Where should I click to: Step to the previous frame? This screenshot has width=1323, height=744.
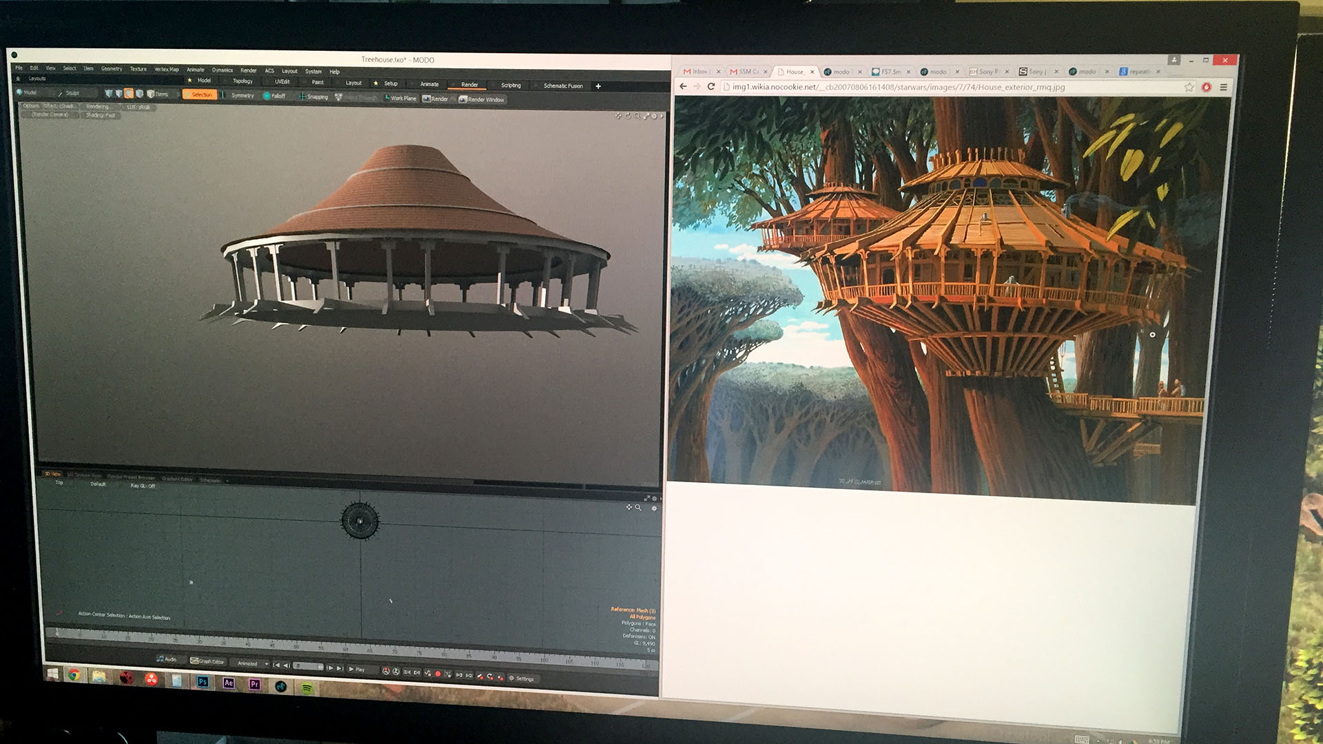point(286,665)
